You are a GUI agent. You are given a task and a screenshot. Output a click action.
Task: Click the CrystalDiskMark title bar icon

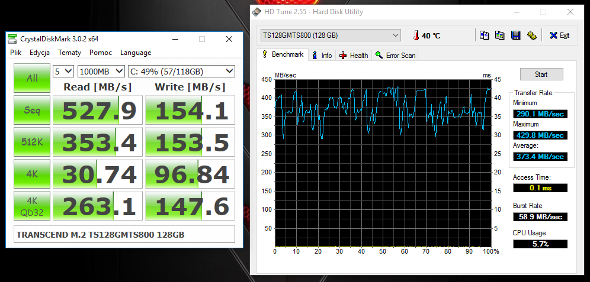coord(13,38)
